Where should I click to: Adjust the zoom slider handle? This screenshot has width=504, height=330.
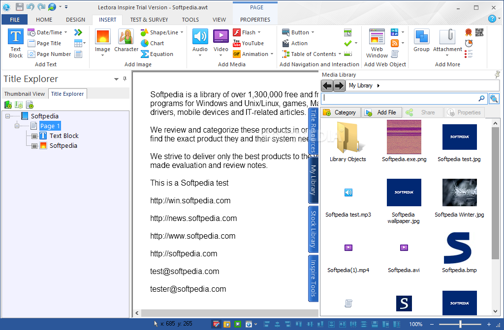click(460, 324)
